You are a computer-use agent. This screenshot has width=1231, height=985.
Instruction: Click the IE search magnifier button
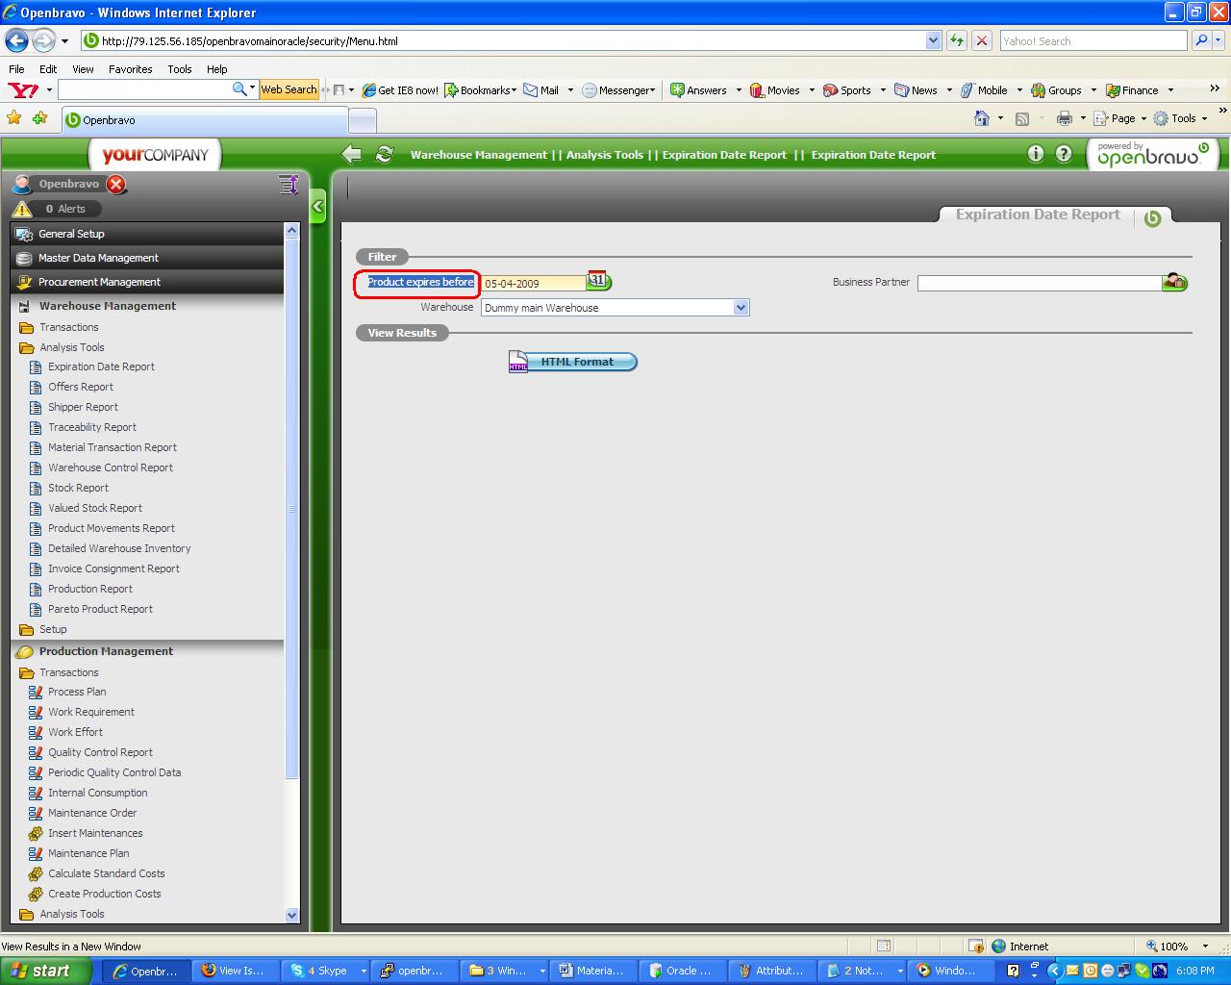point(1201,40)
